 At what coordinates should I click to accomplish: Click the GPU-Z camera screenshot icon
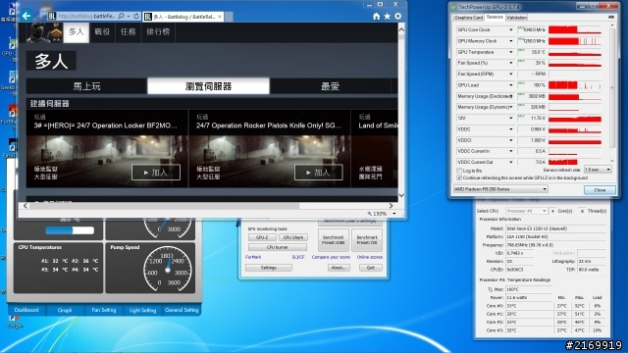coord(610,18)
